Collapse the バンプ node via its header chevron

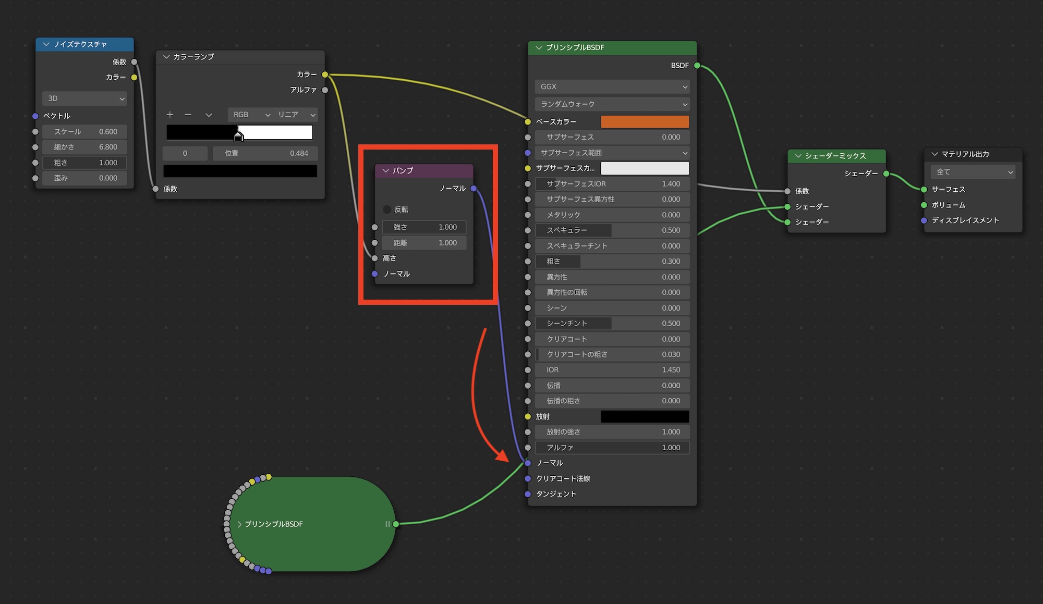386,171
